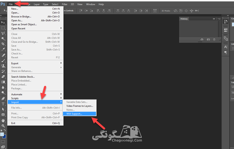Collapse the right icon dock arrows

[x=228, y=15]
